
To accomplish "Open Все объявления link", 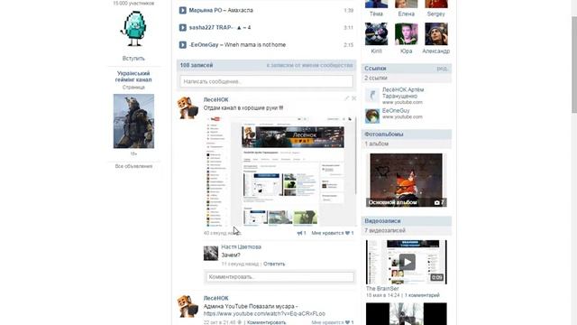I will [x=133, y=166].
